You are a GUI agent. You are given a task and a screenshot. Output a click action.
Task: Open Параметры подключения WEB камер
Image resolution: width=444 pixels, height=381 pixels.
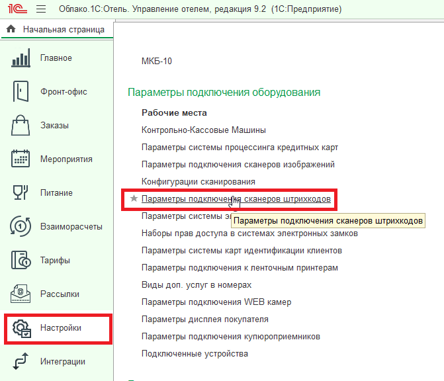tap(216, 302)
